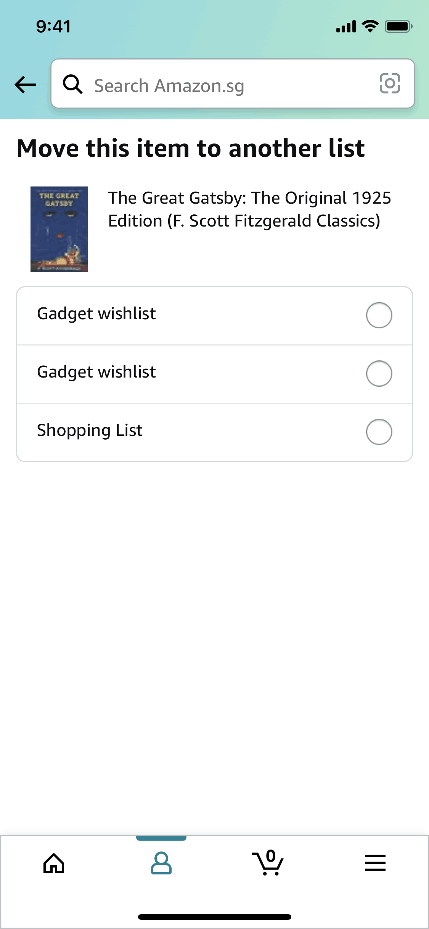The width and height of the screenshot is (429, 929).
Task: Tap the second Gadget wishlist label
Action: pyautogui.click(x=96, y=372)
